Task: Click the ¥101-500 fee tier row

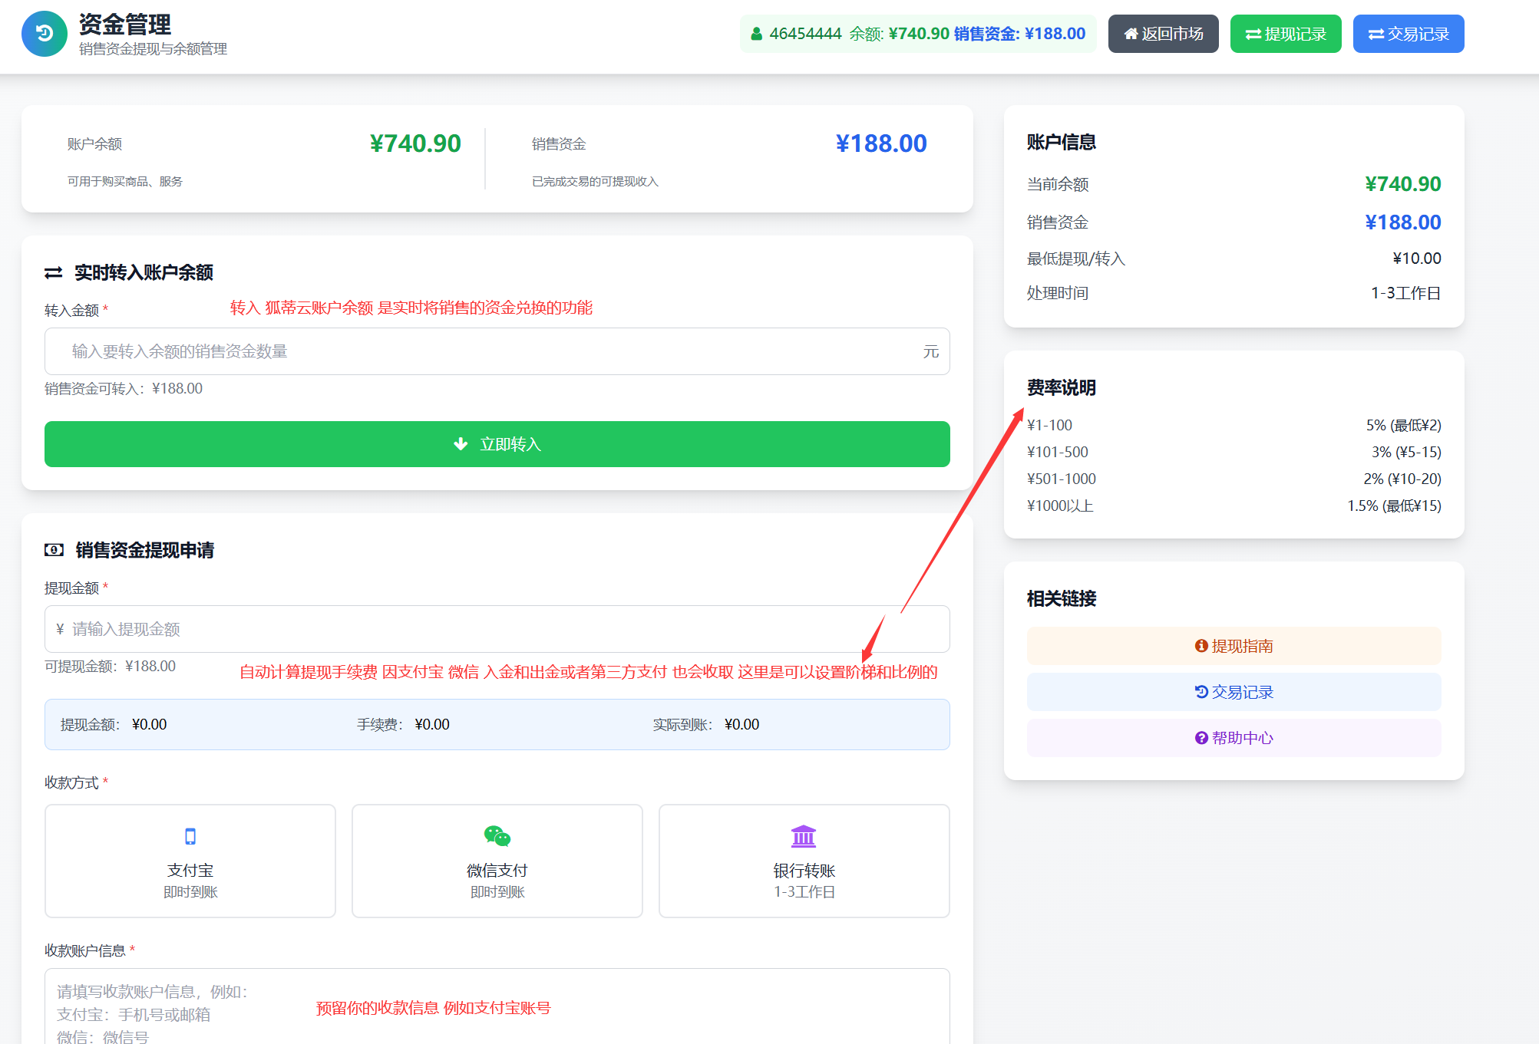Action: pyautogui.click(x=1234, y=452)
